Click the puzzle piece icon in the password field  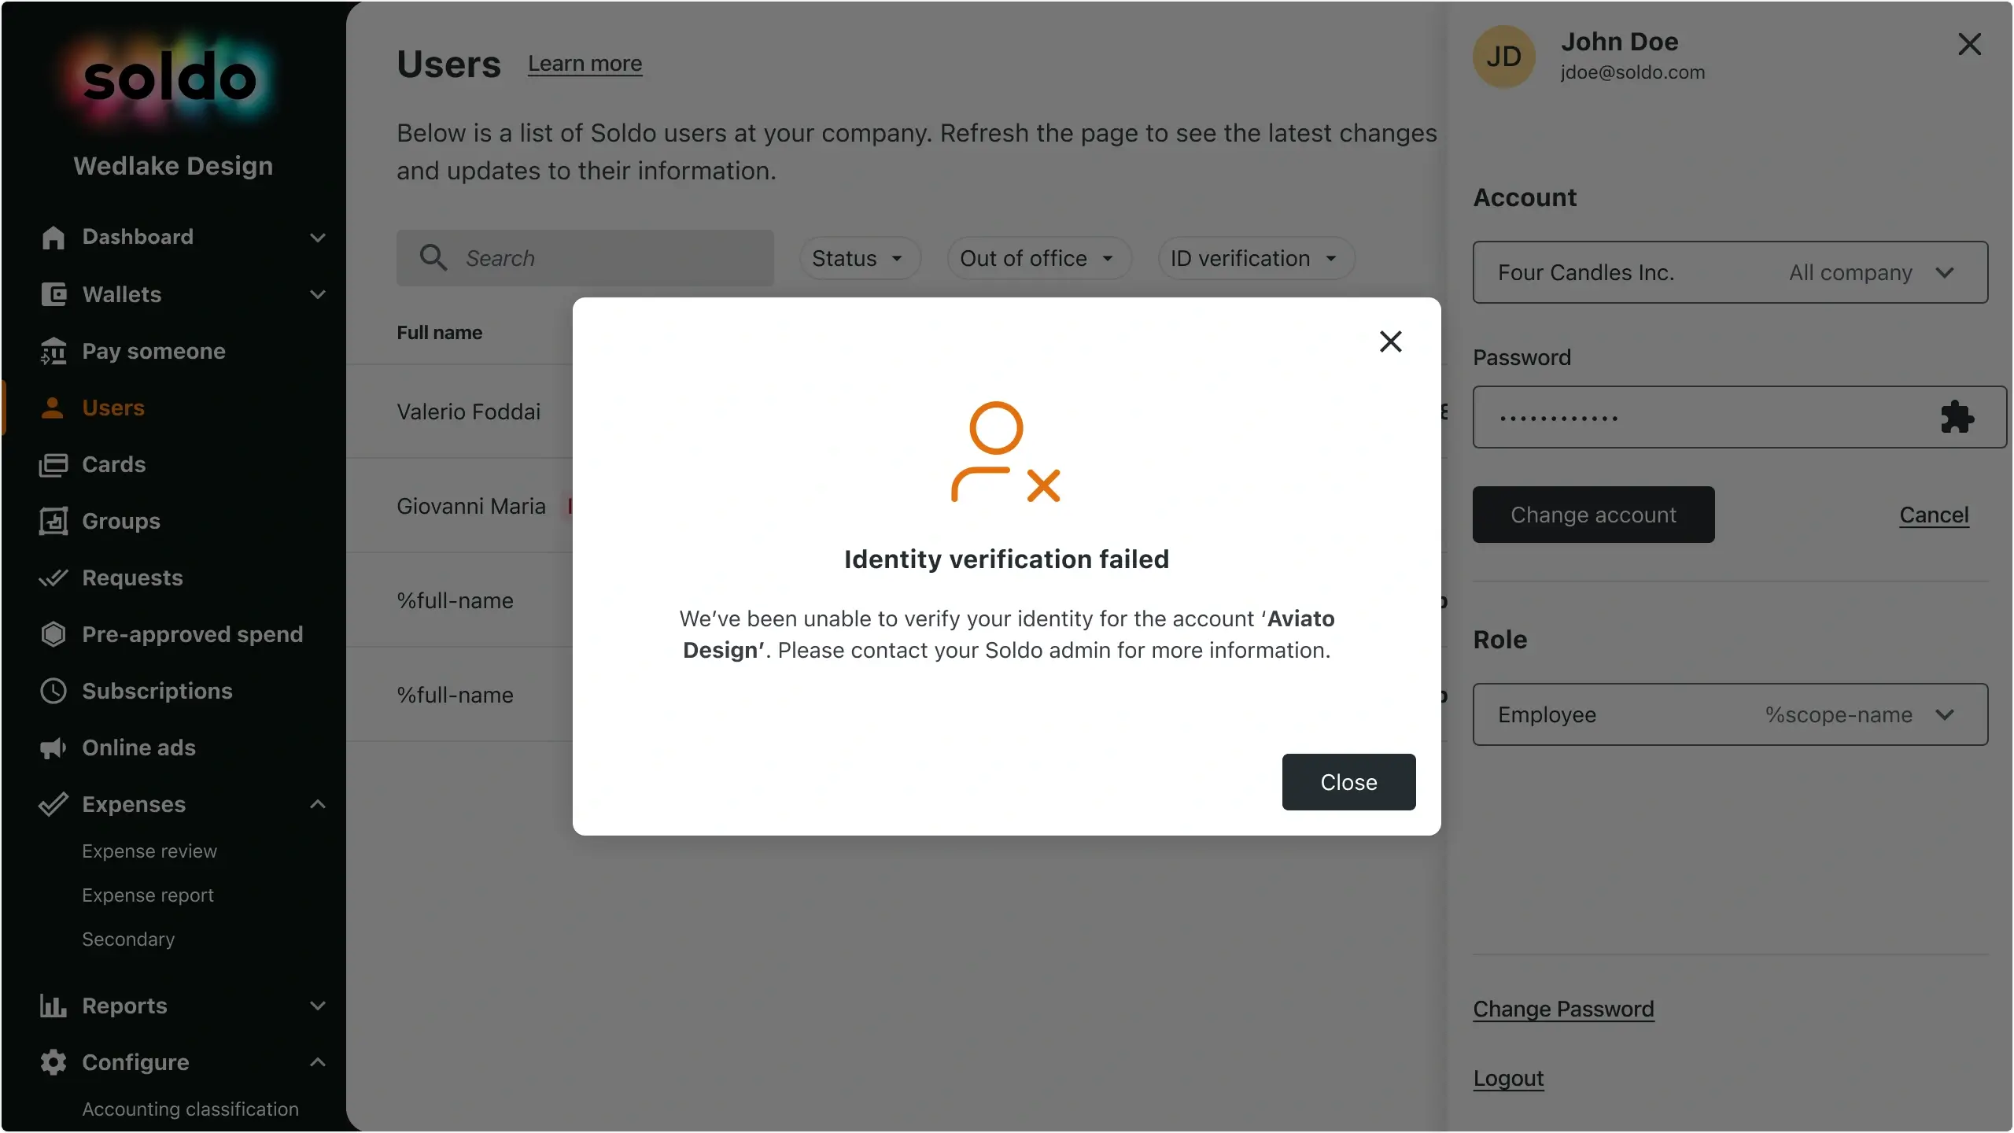point(1957,417)
